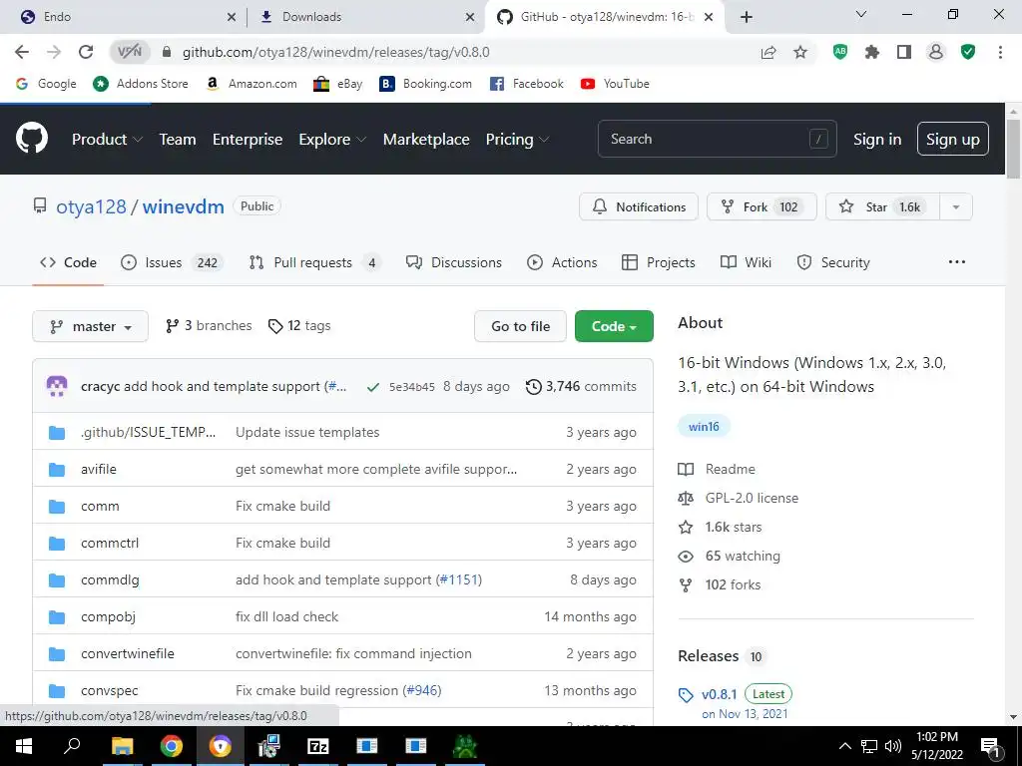Viewport: 1022px width, 766px height.
Task: Open the Discussions tab
Action: (x=454, y=262)
